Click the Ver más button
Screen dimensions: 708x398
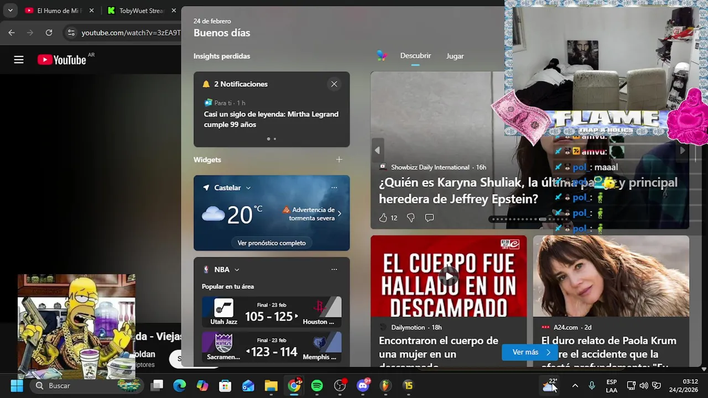pyautogui.click(x=531, y=352)
